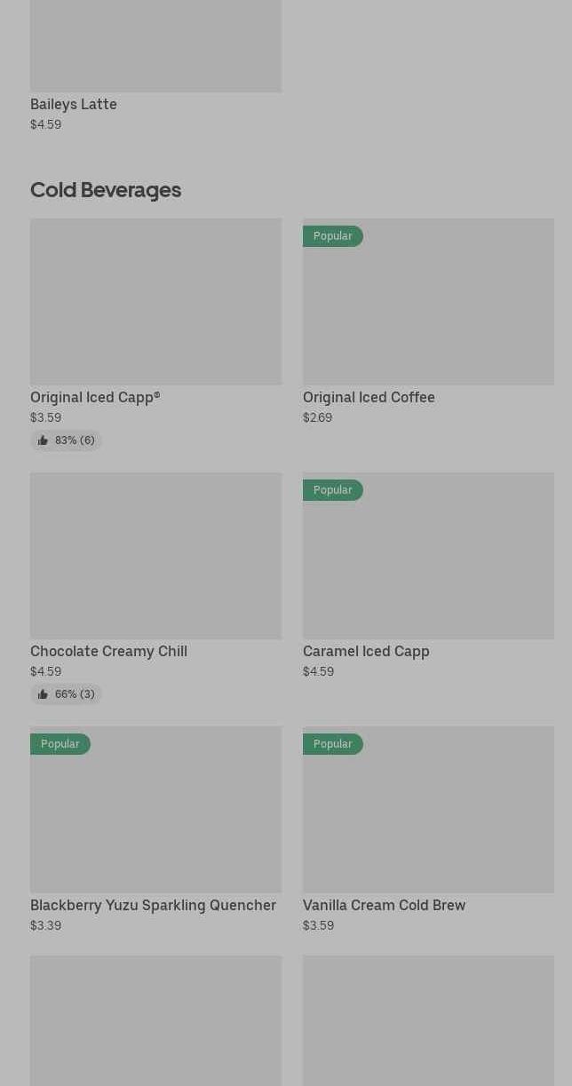Click the Original Iced Capp image
Viewport: 572px width, 1086px height.
(x=155, y=302)
